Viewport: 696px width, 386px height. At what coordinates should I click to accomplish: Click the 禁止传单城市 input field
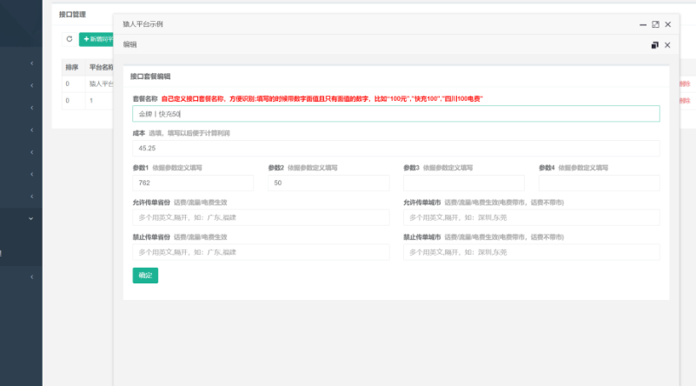click(531, 252)
